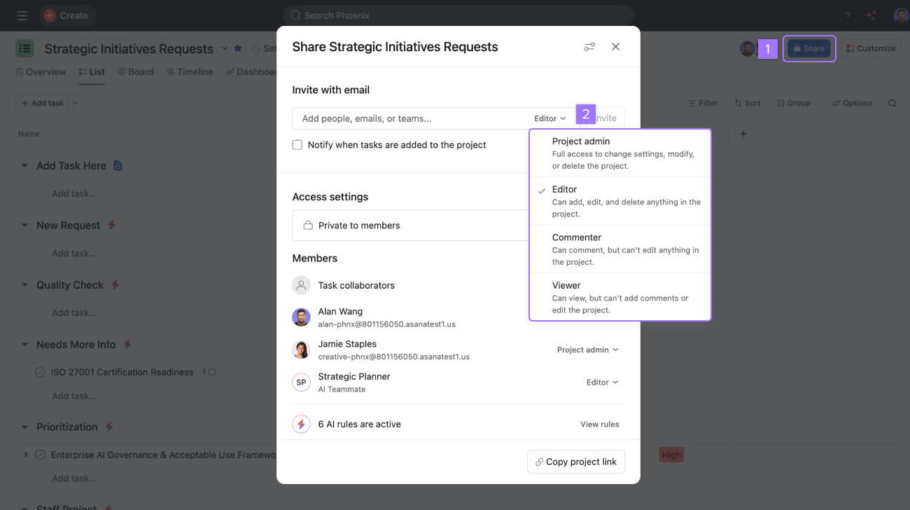Mark ISO 27001 Certification Readiness task complete
Screen dimensions: 910x510
click(41, 372)
